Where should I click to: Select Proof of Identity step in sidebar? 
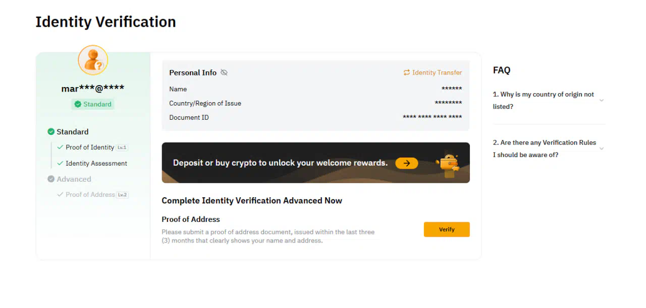click(x=90, y=147)
